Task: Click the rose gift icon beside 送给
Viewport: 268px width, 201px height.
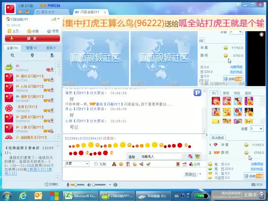Action: click(x=190, y=156)
